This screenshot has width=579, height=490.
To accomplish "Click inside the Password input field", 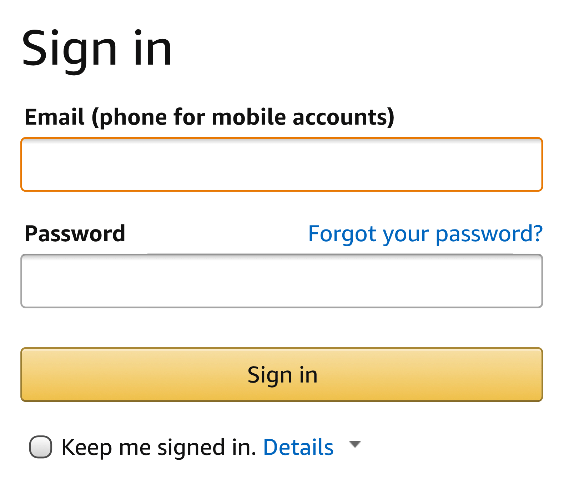I will 282,281.
